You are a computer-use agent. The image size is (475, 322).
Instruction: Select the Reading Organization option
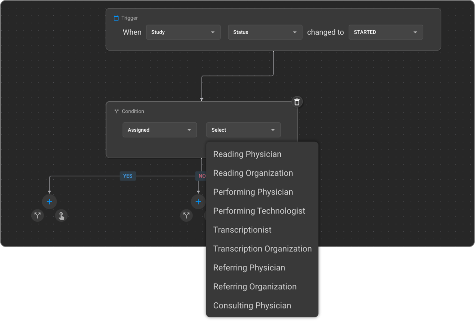253,173
